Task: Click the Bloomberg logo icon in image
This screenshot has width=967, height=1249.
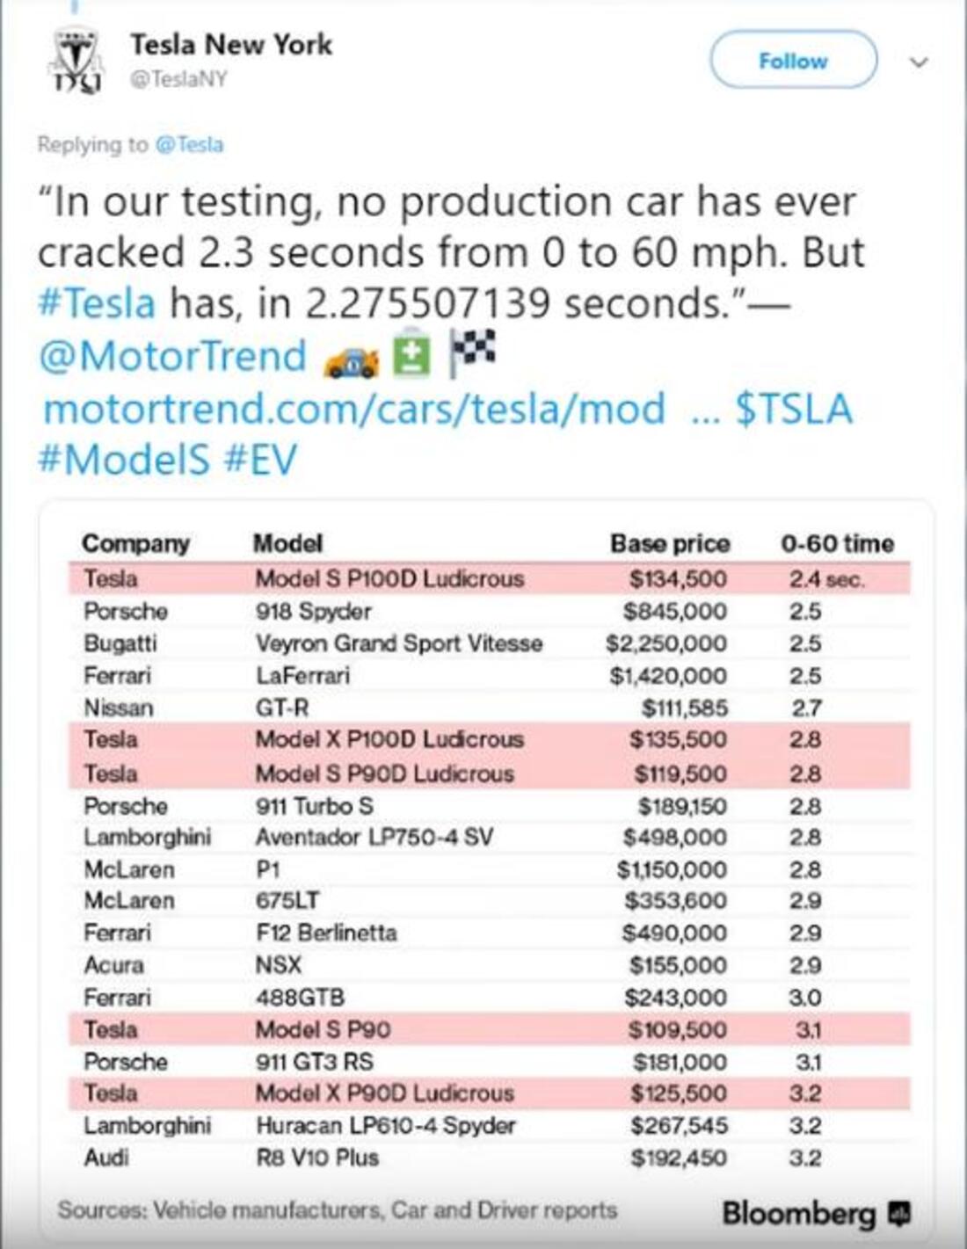Action: click(899, 1214)
